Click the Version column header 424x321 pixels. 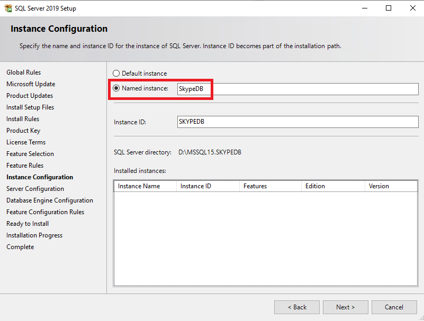391,186
